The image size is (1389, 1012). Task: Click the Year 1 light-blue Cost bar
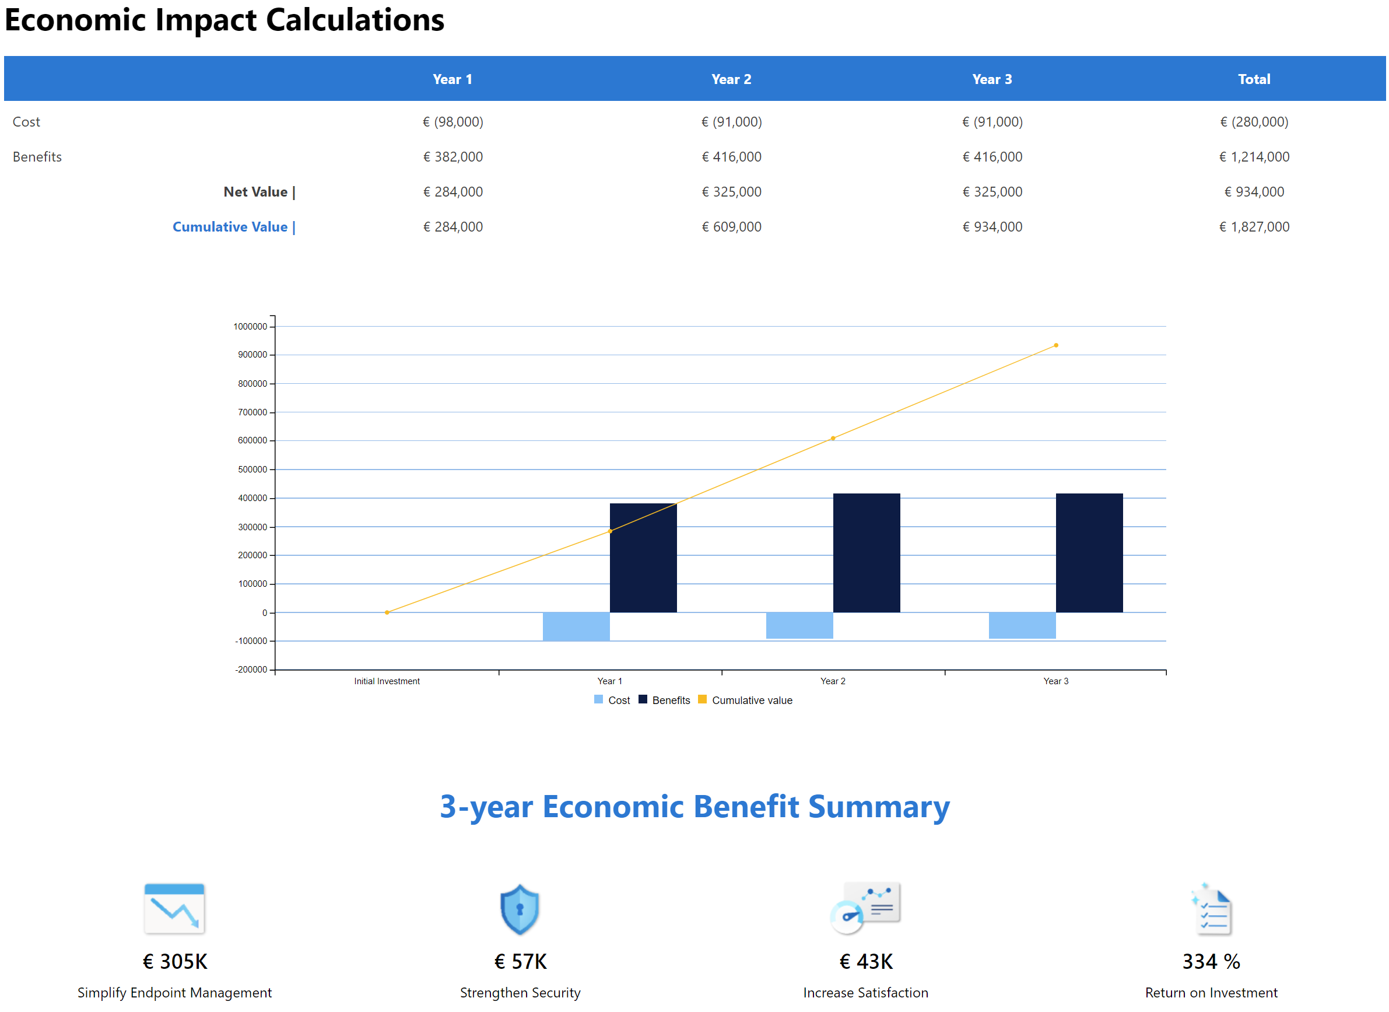[576, 626]
